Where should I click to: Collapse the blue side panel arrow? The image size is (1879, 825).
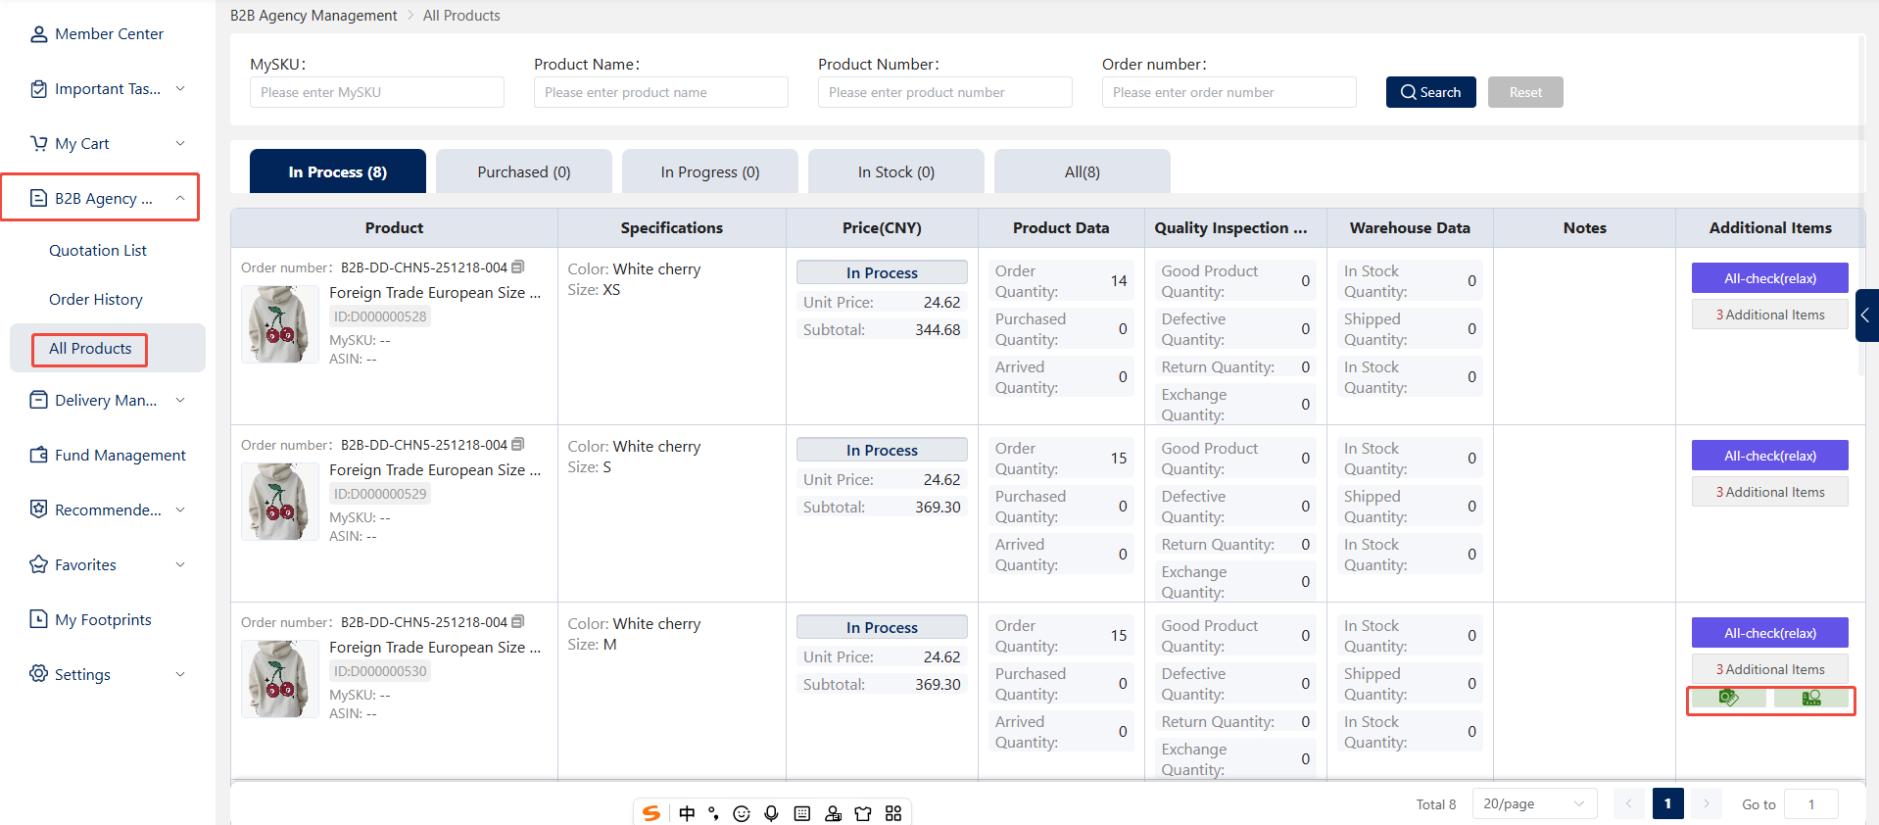click(x=1866, y=315)
